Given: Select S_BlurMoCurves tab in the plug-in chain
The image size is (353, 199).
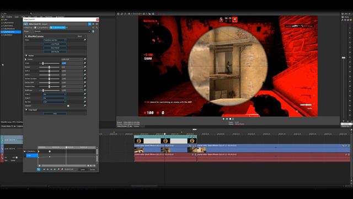Looking at the screenshot, I should tap(58, 28).
